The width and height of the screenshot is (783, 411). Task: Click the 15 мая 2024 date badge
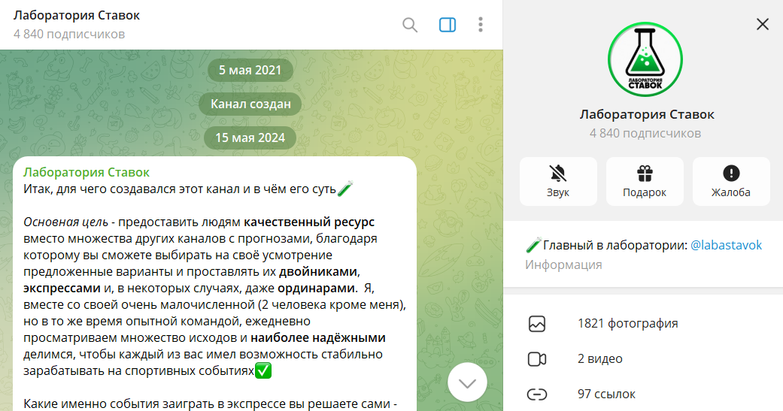coord(250,138)
